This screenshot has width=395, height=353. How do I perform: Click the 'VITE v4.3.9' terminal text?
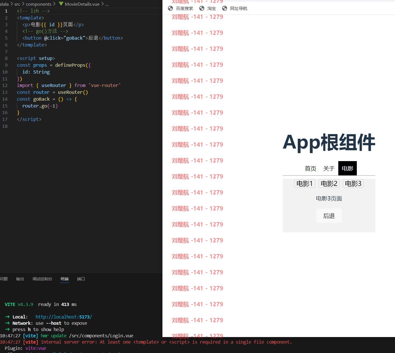tap(19, 304)
